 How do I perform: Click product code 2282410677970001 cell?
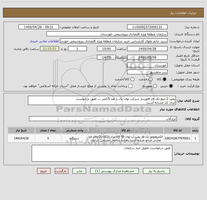[177, 138]
